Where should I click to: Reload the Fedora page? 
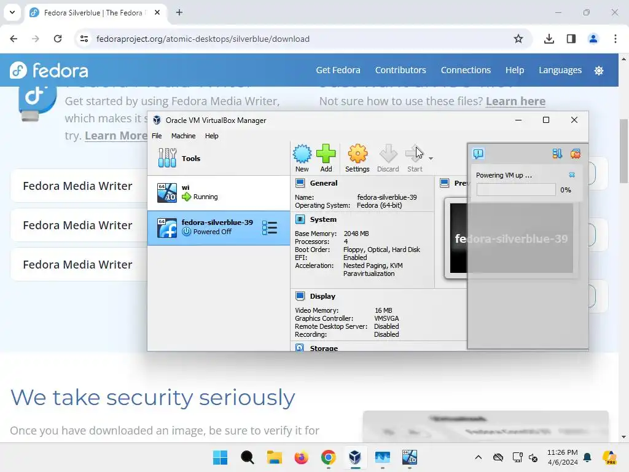[x=58, y=39]
